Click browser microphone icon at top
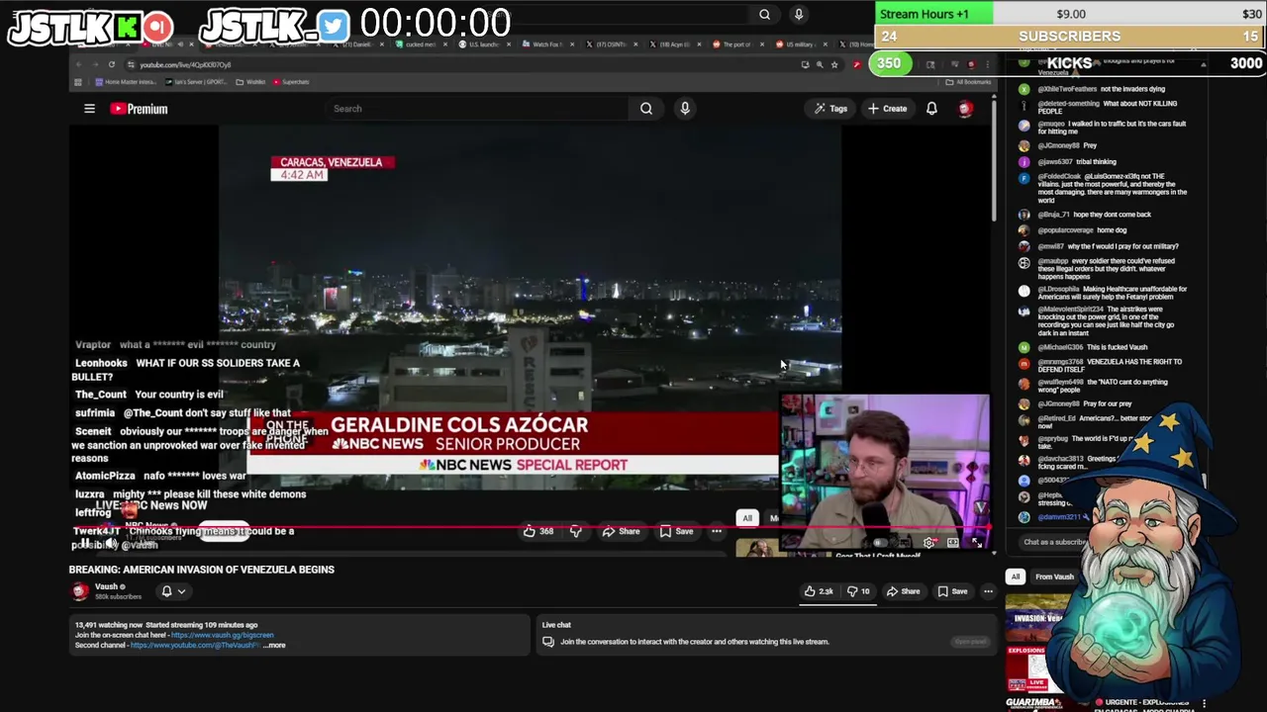 pyautogui.click(x=799, y=15)
